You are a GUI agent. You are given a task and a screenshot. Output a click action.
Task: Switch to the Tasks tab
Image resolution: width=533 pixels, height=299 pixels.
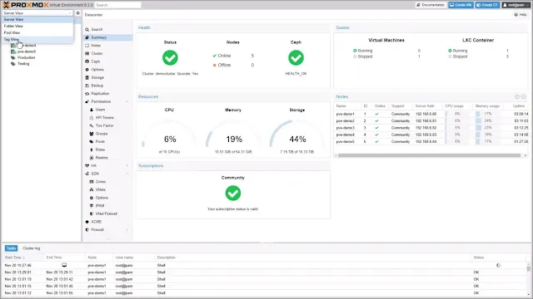(x=11, y=248)
